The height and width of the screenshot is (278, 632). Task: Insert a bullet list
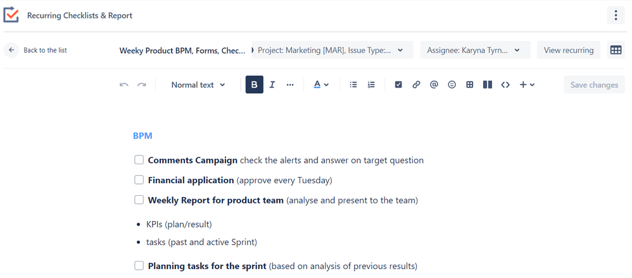point(353,85)
